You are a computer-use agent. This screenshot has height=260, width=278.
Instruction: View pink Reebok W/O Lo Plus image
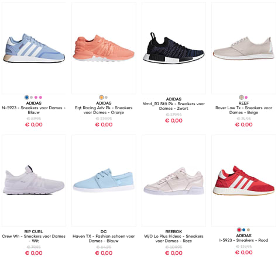(x=174, y=181)
